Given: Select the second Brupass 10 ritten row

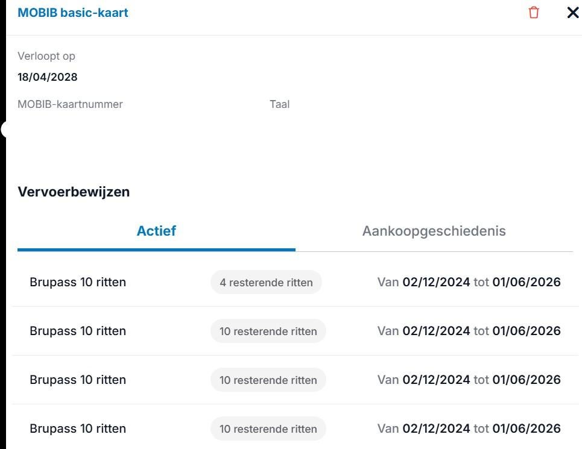Looking at the screenshot, I should (x=77, y=330).
